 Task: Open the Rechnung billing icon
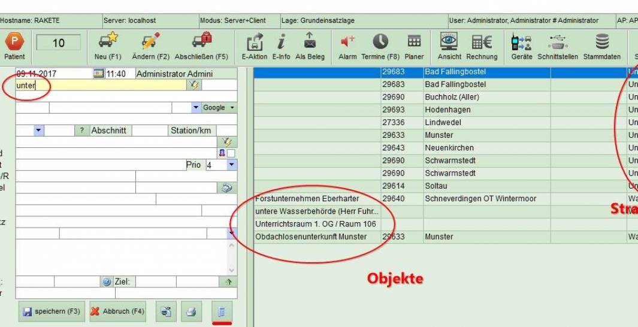click(x=482, y=42)
